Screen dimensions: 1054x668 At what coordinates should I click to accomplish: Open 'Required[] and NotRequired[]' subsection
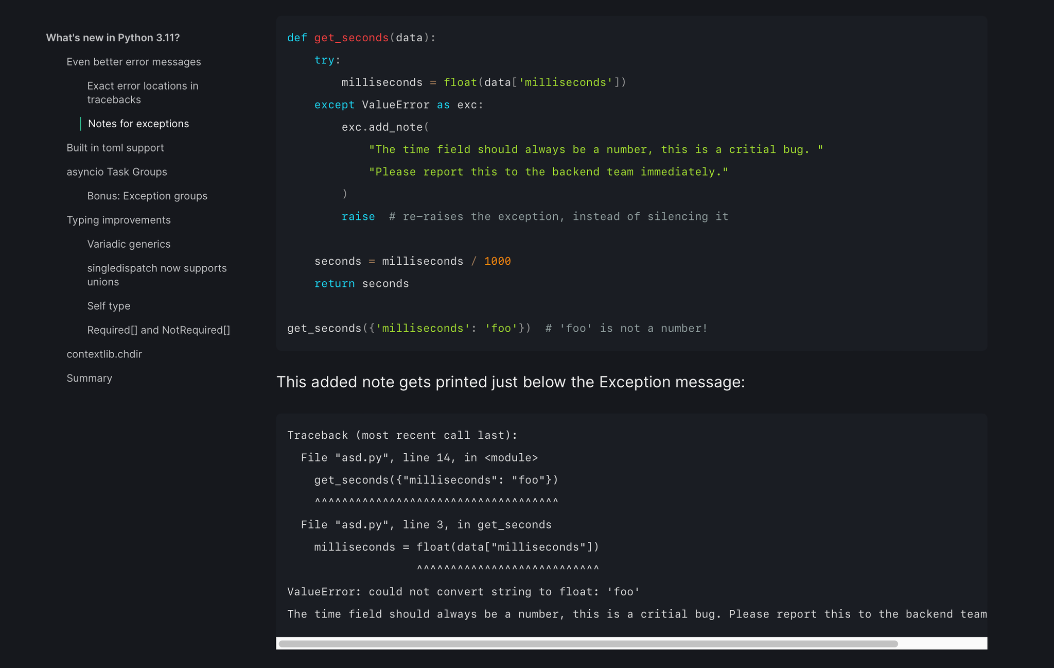click(x=159, y=330)
